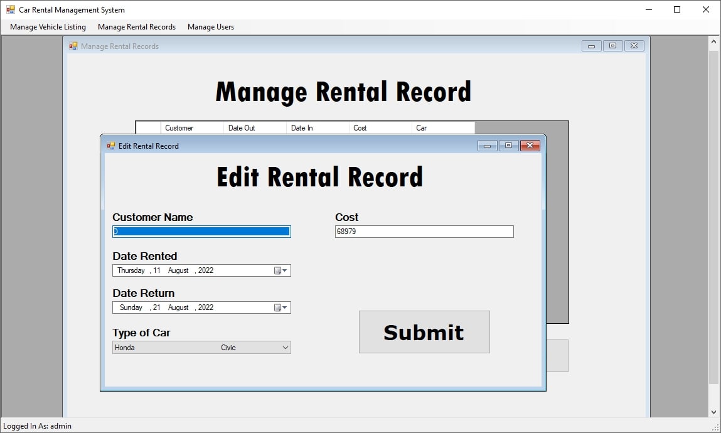Screen dimensions: 721x433
Task: Sort by the Date Out column header
Action: (x=255, y=128)
